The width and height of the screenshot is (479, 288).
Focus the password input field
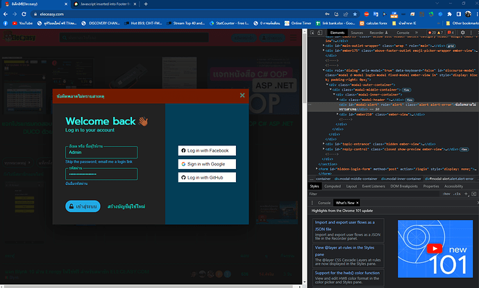101,174
